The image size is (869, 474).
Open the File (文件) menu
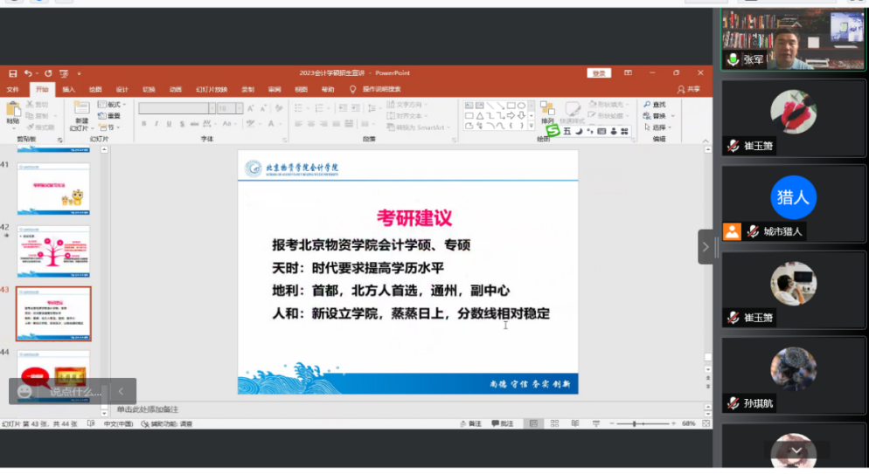[x=12, y=89]
